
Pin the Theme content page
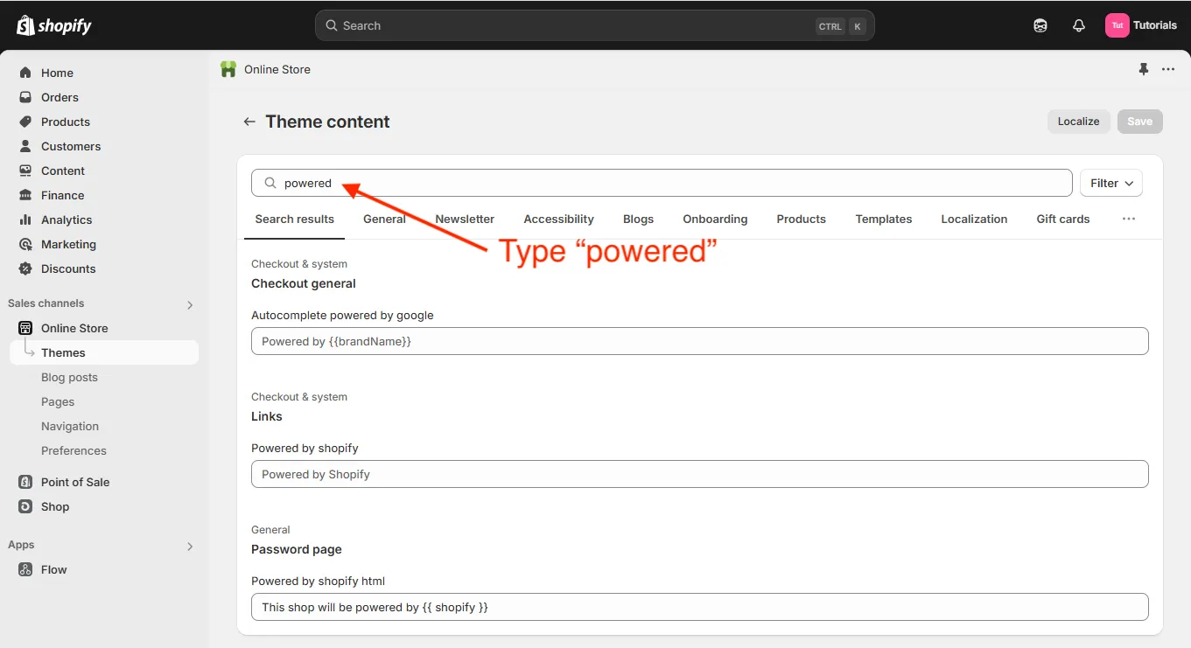click(1143, 68)
